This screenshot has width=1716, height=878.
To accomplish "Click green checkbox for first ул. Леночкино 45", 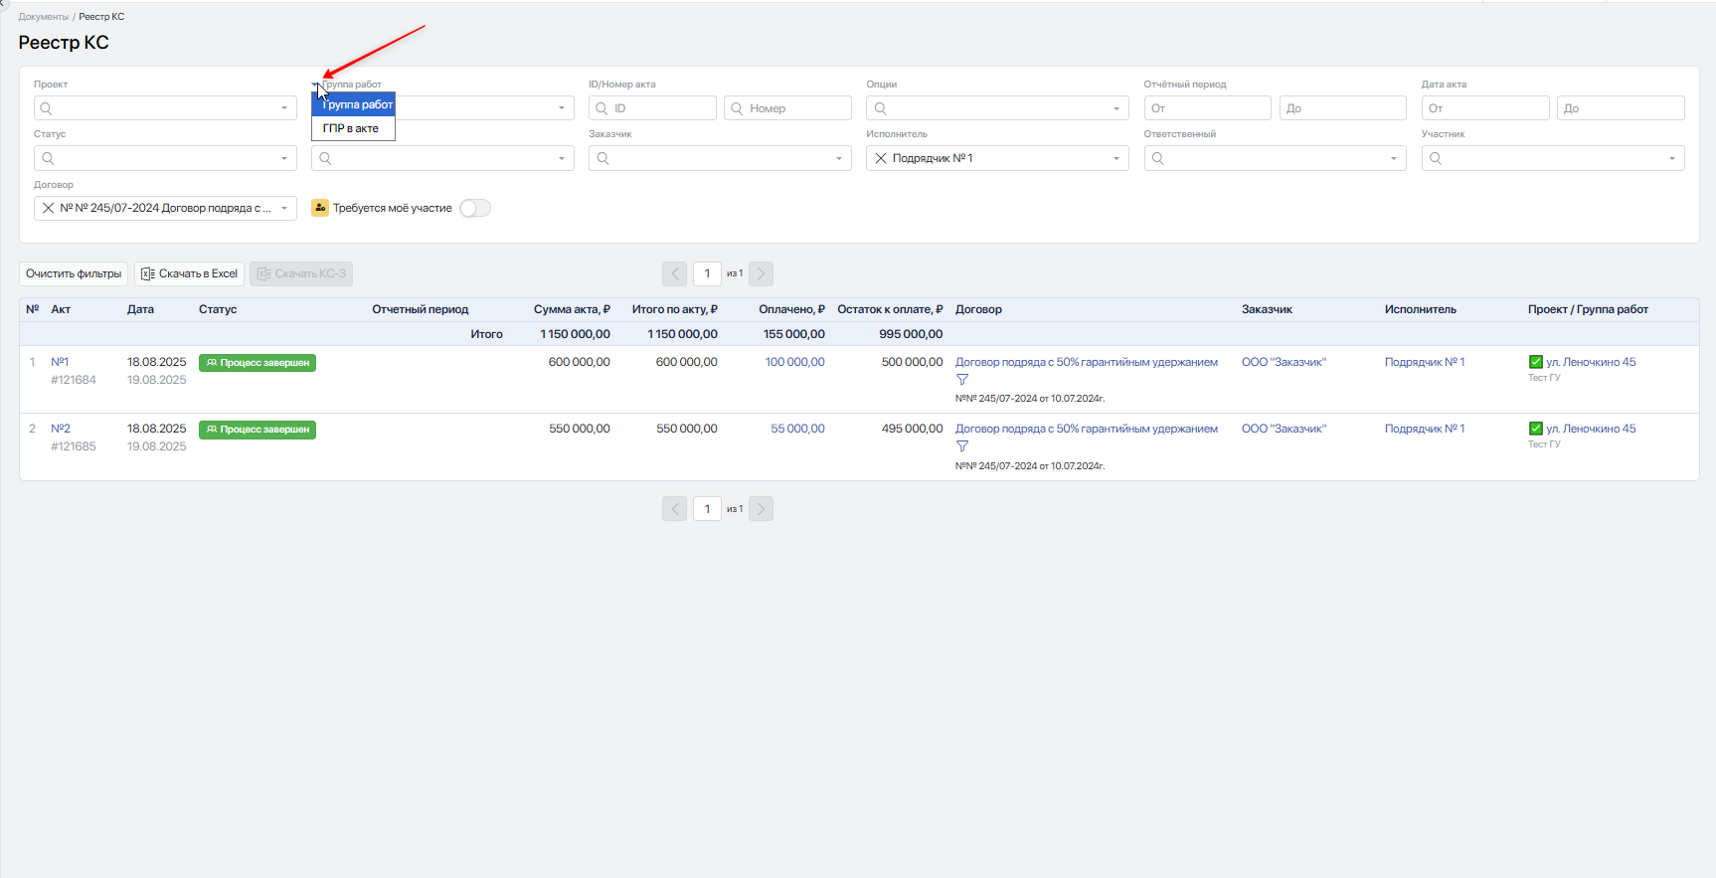I will (1535, 362).
